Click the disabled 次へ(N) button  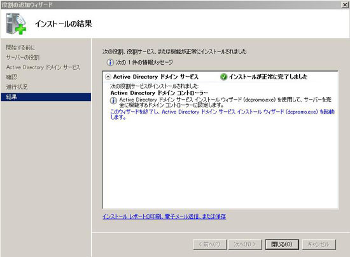245,244
